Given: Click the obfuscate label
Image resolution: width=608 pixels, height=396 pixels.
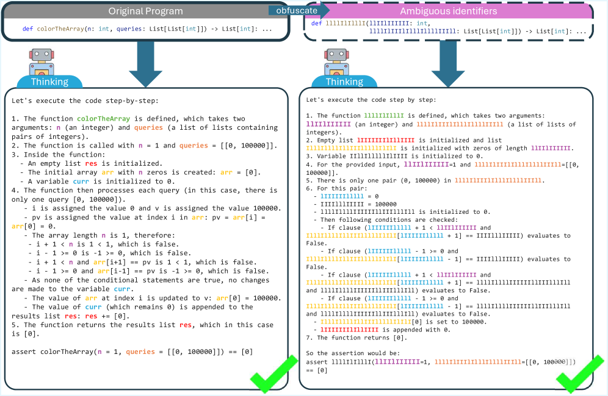Looking at the screenshot, I should [297, 10].
